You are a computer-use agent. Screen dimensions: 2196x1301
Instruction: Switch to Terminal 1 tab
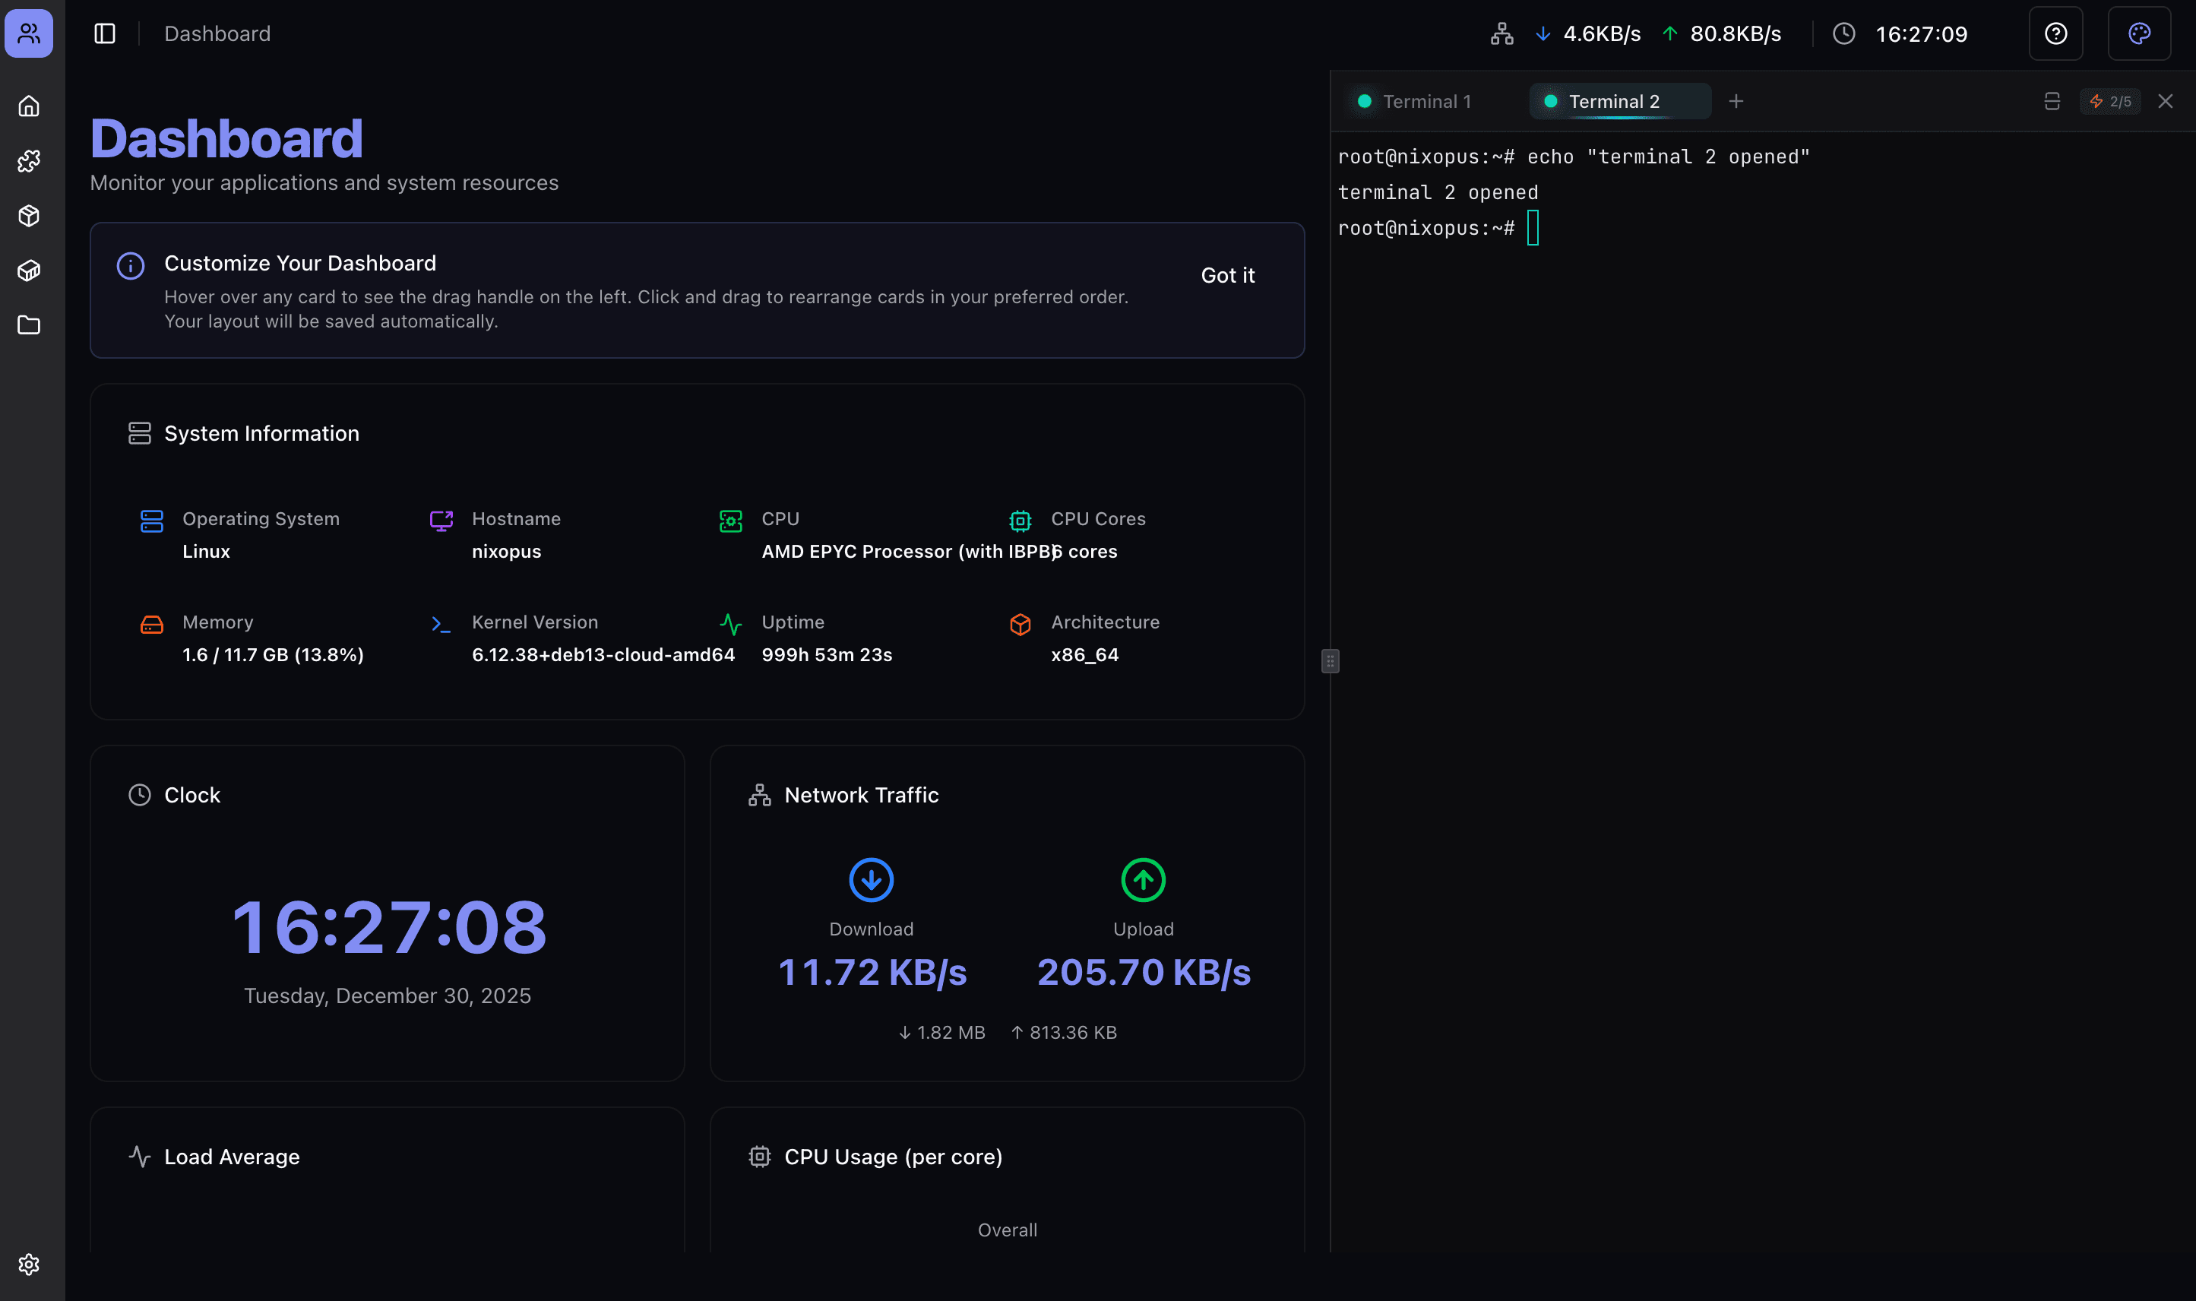tap(1426, 102)
